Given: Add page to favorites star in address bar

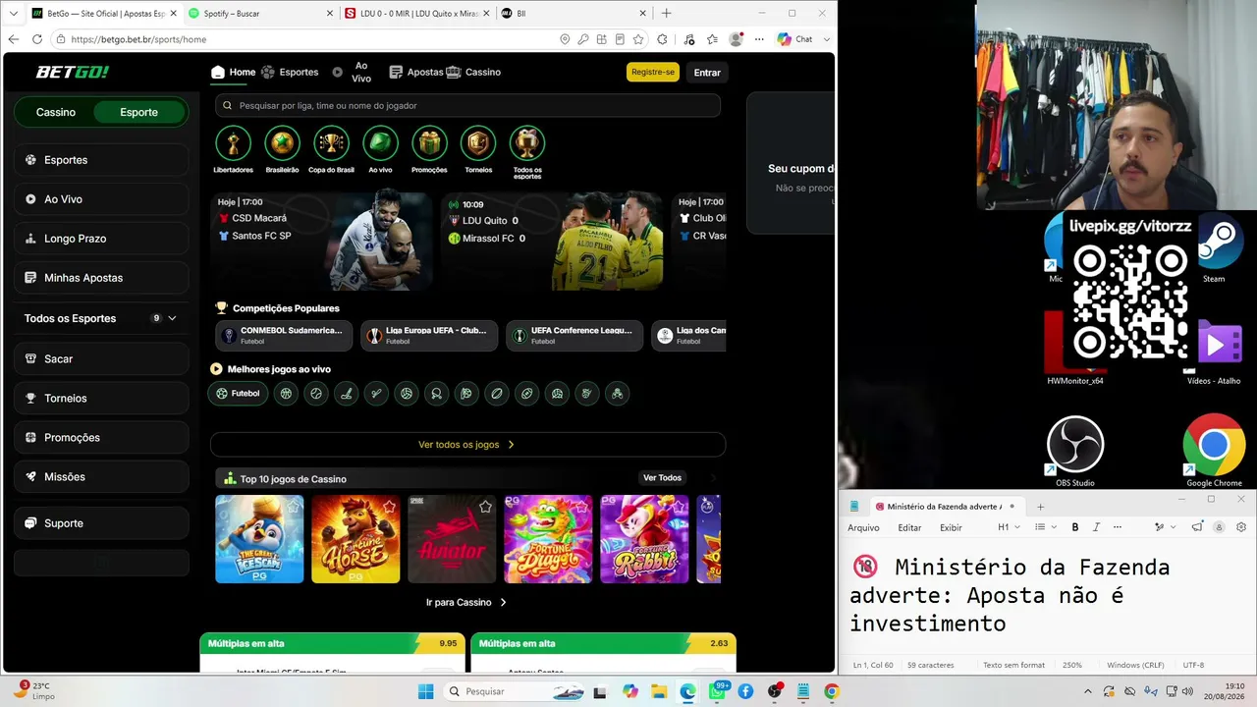Looking at the screenshot, I should [x=638, y=39].
